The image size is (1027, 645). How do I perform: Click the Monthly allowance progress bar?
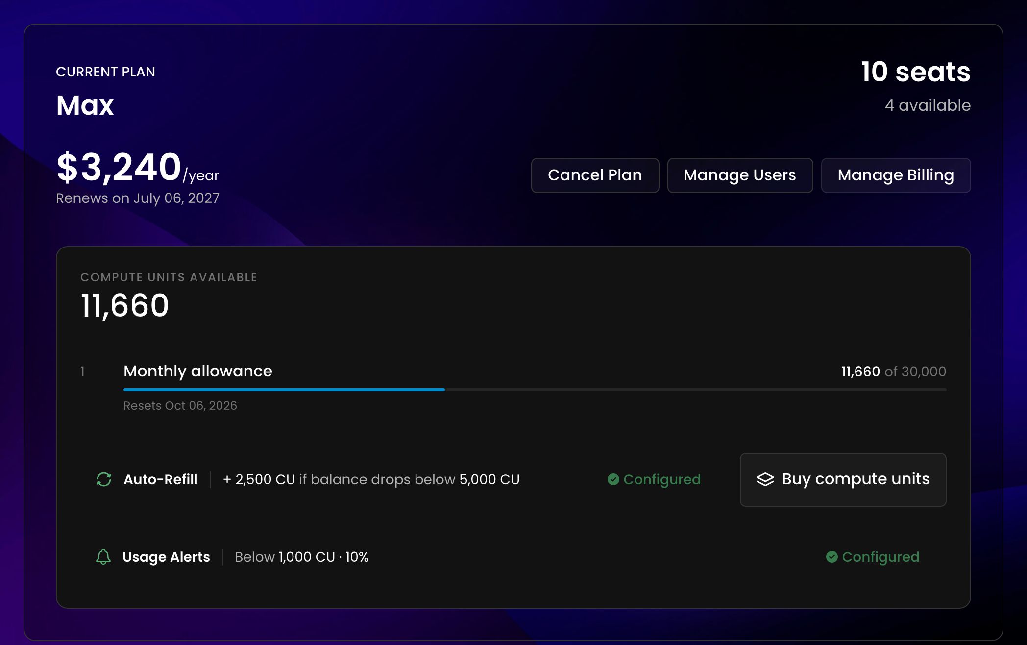click(535, 390)
